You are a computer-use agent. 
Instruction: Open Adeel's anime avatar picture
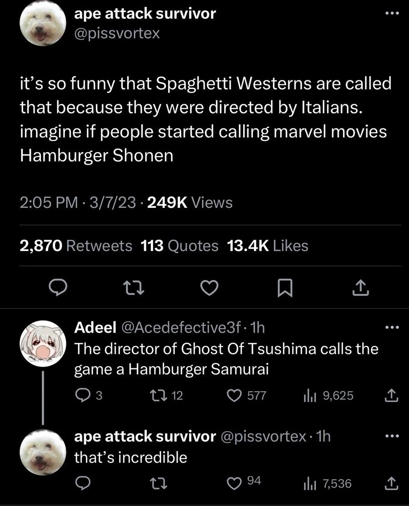pyautogui.click(x=43, y=343)
